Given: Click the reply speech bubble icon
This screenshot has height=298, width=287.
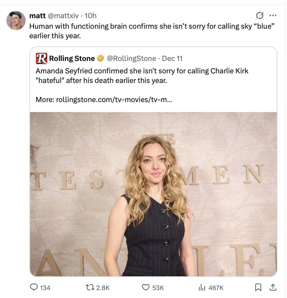Looking at the screenshot, I should [x=34, y=287].
